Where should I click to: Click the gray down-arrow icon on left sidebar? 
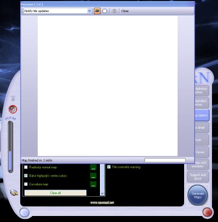tap(13, 99)
